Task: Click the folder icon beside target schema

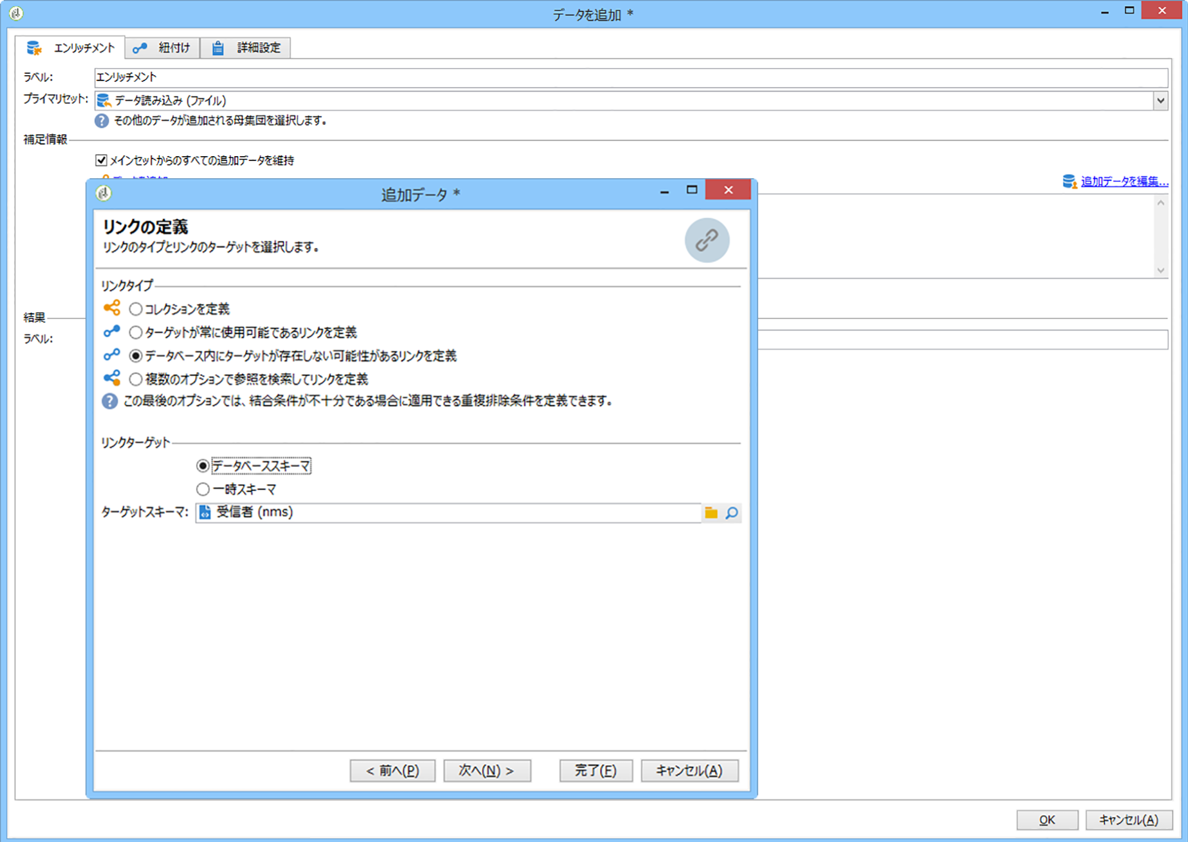Action: click(x=711, y=513)
